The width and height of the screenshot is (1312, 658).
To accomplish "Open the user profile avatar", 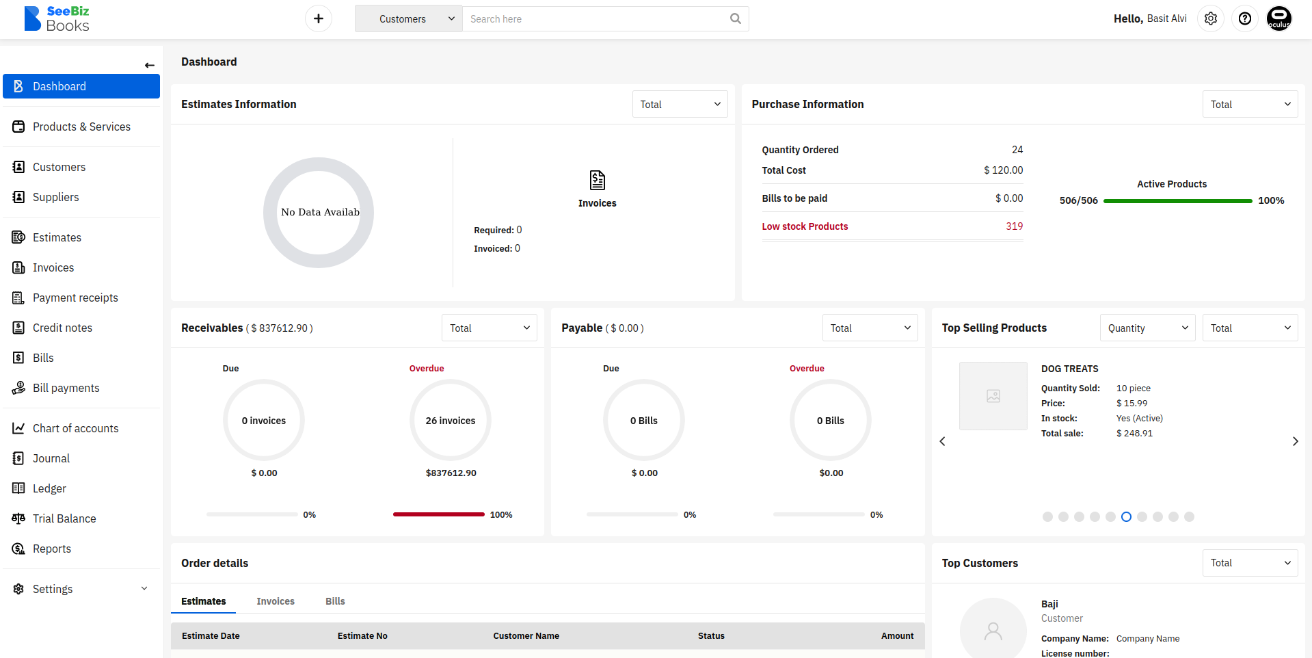I will [x=1278, y=18].
